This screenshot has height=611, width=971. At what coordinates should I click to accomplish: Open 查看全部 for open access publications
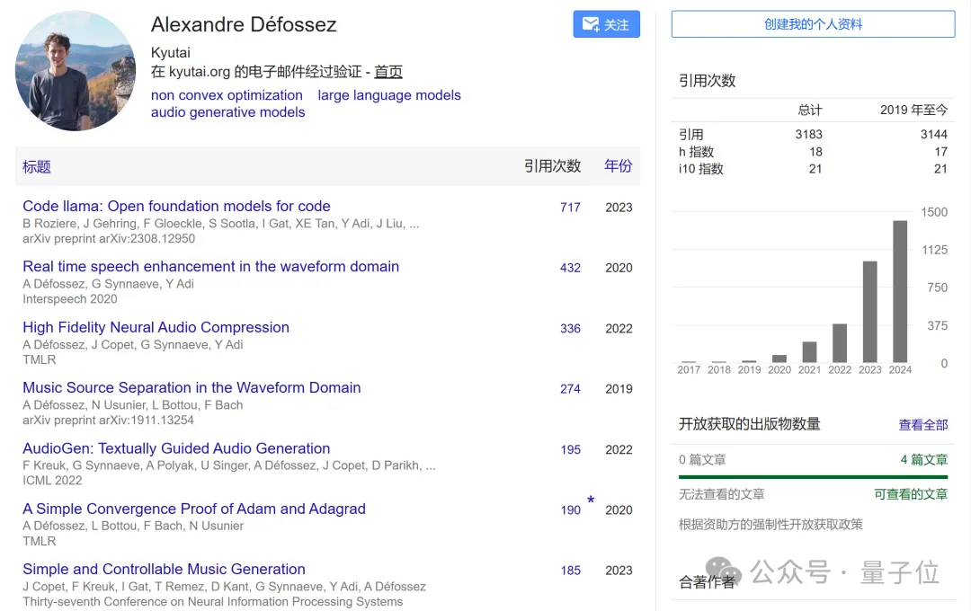coord(922,425)
